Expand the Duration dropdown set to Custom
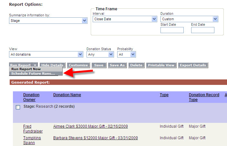The width and height of the screenshot is (227, 146). [x=215, y=19]
